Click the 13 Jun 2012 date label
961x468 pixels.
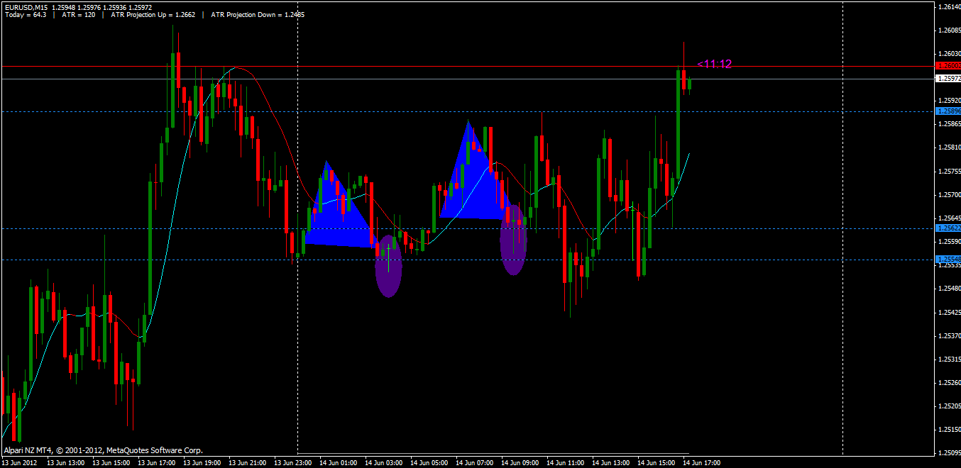[21, 462]
